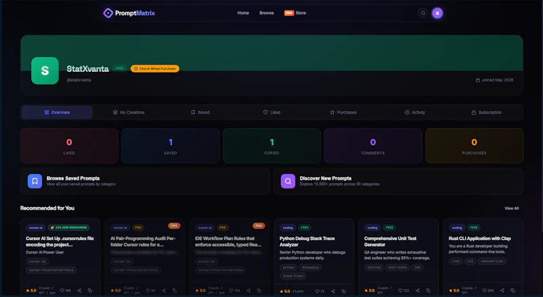The height and width of the screenshot is (297, 543).
Task: Click the green S profile picture
Action: pyautogui.click(x=45, y=71)
